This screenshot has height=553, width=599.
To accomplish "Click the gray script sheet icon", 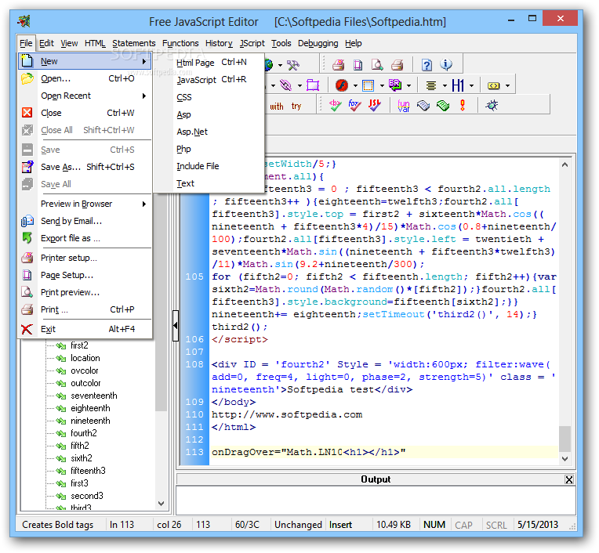I will coord(423,105).
